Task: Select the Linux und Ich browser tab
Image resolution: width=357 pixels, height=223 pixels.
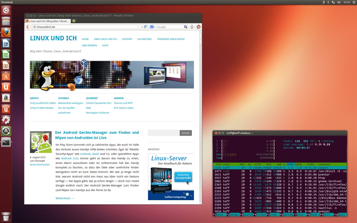Action: (x=48, y=21)
